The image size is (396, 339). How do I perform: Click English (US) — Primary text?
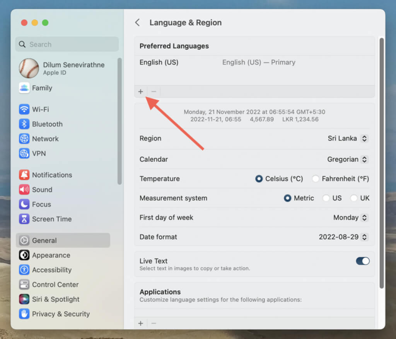[x=259, y=62]
